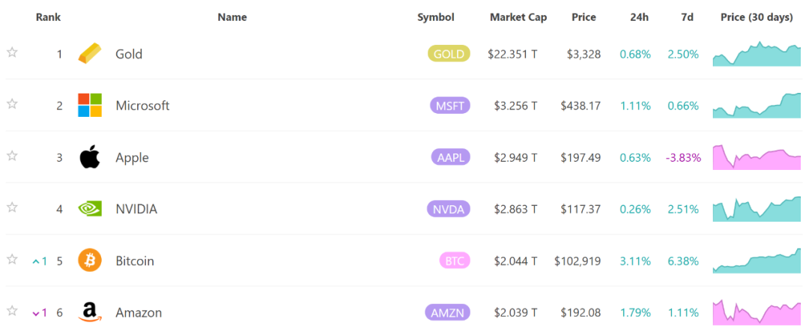Click the purple MSFT symbol badge

click(x=449, y=106)
